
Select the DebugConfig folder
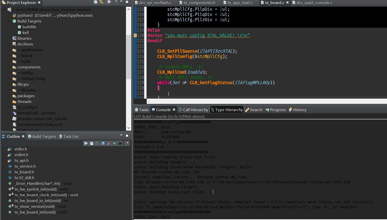[x=33, y=79]
